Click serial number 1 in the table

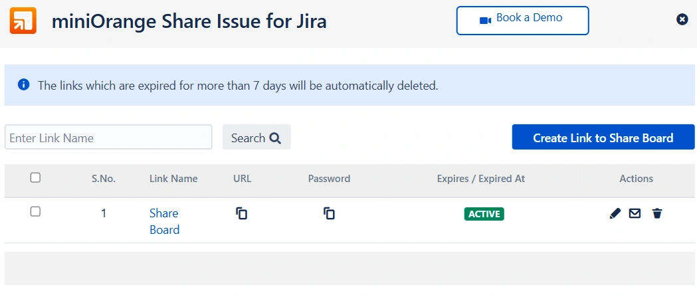[104, 213]
